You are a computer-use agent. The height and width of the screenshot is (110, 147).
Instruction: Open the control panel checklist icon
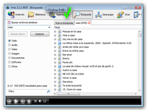pyautogui.click(x=137, y=15)
